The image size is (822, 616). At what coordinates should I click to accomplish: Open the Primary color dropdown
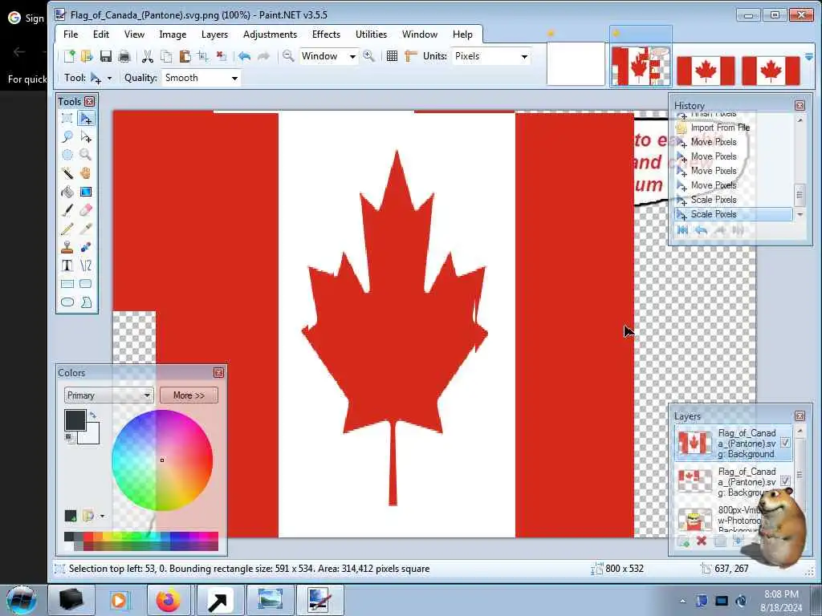pyautogui.click(x=108, y=395)
